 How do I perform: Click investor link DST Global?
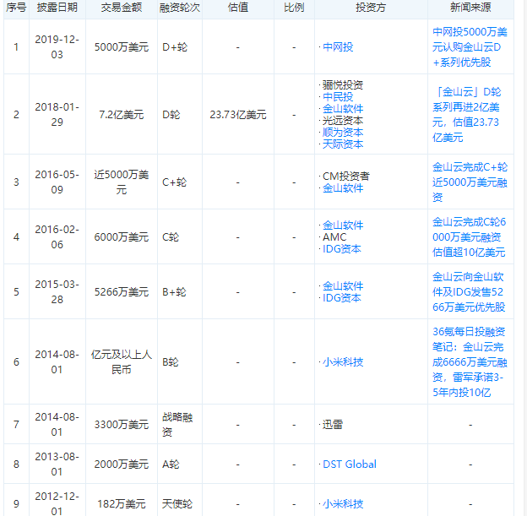[x=350, y=464]
